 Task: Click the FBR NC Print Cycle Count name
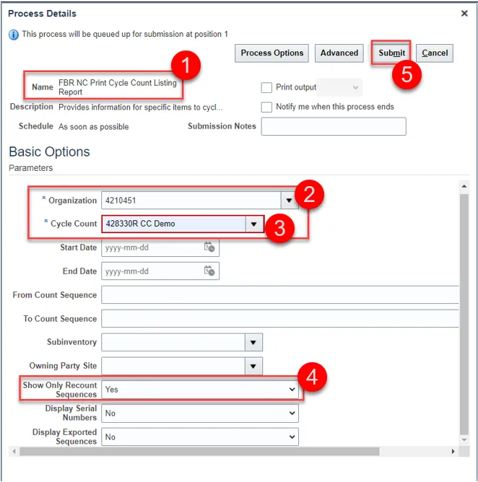pyautogui.click(x=118, y=87)
